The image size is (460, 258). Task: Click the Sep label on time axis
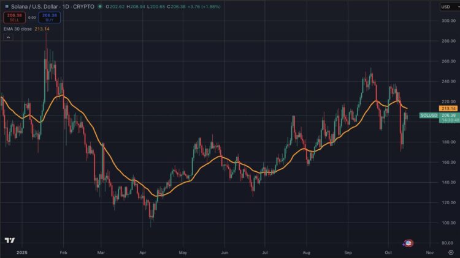coord(347,251)
